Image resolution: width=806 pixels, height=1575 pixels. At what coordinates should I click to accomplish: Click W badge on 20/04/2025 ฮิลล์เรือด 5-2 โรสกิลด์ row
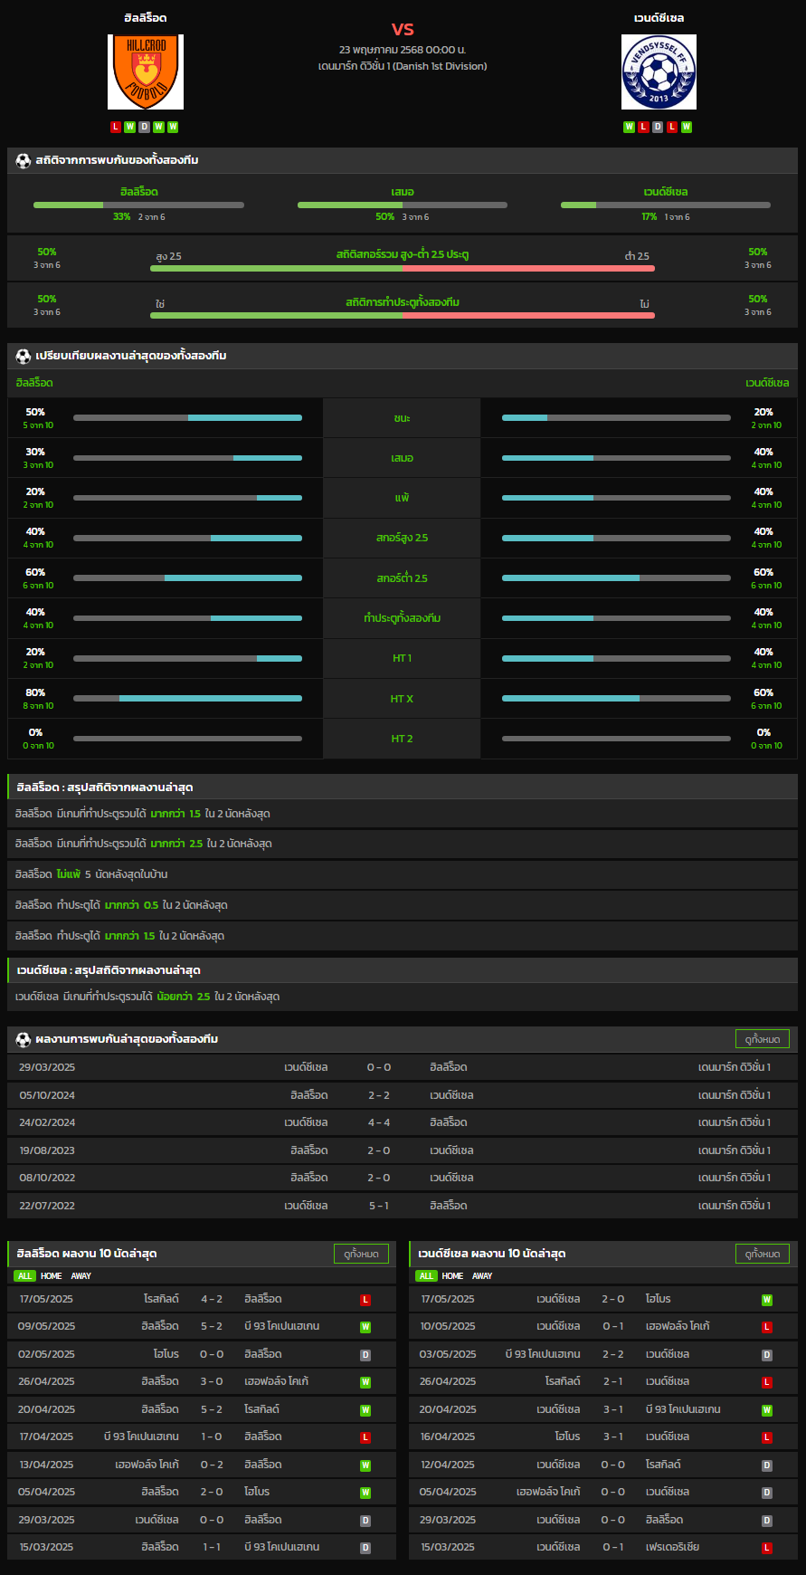[x=365, y=1410]
